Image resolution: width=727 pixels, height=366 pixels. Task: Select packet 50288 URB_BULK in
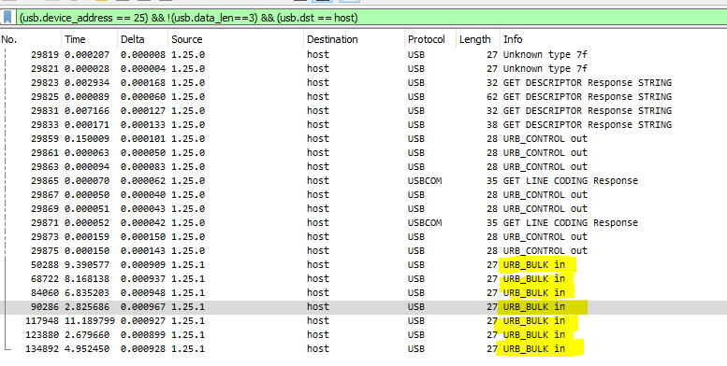363,264
